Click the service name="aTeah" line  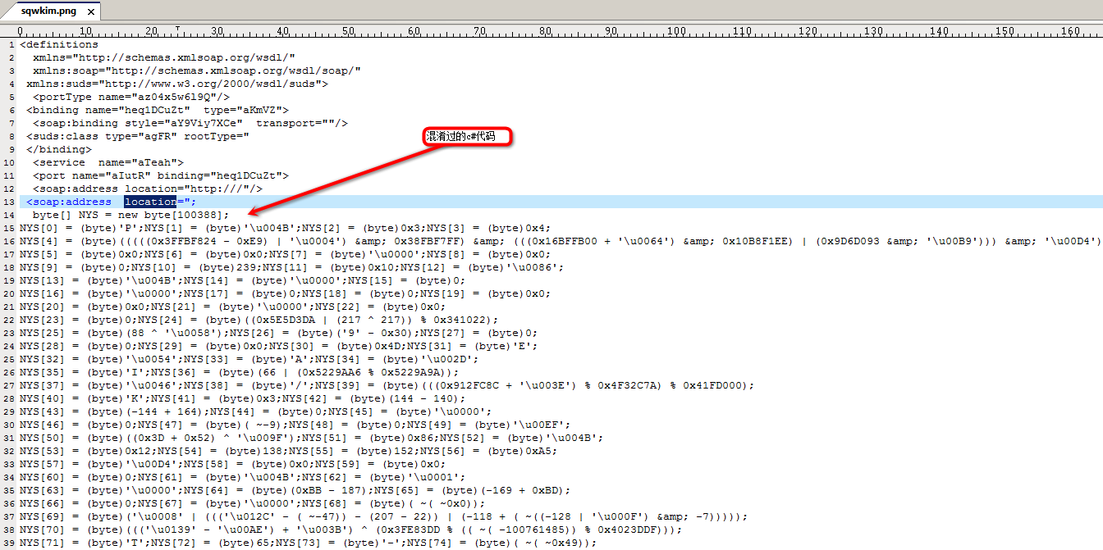point(108,162)
